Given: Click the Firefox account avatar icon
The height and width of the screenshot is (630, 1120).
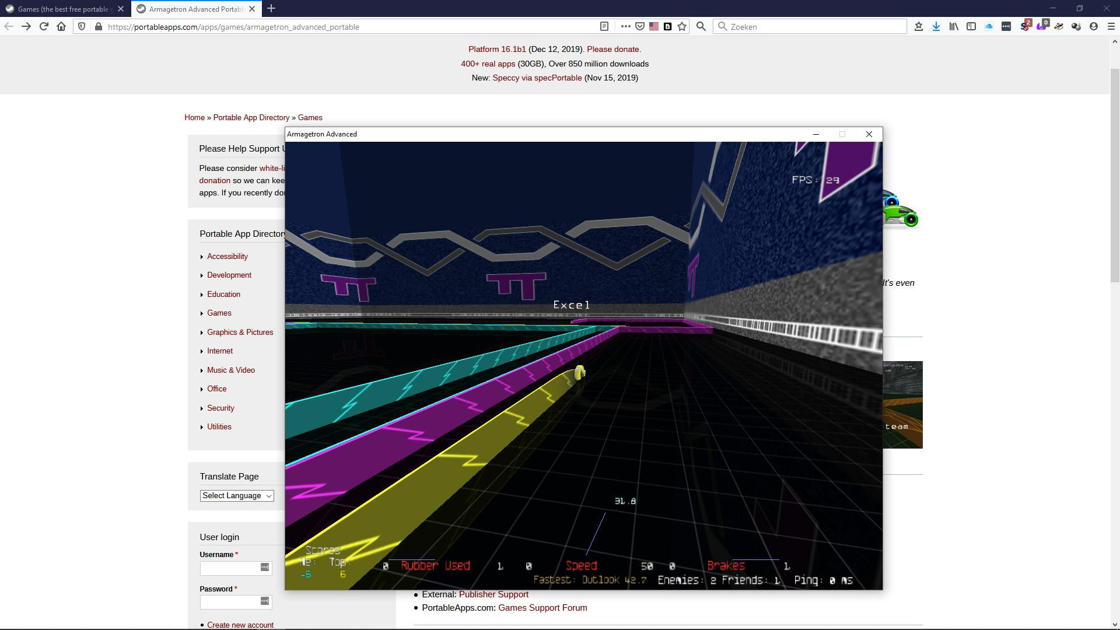Looking at the screenshot, I should (1094, 26).
